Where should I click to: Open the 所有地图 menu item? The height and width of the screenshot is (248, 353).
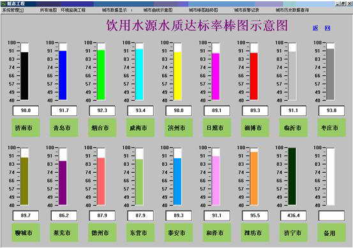(49, 10)
